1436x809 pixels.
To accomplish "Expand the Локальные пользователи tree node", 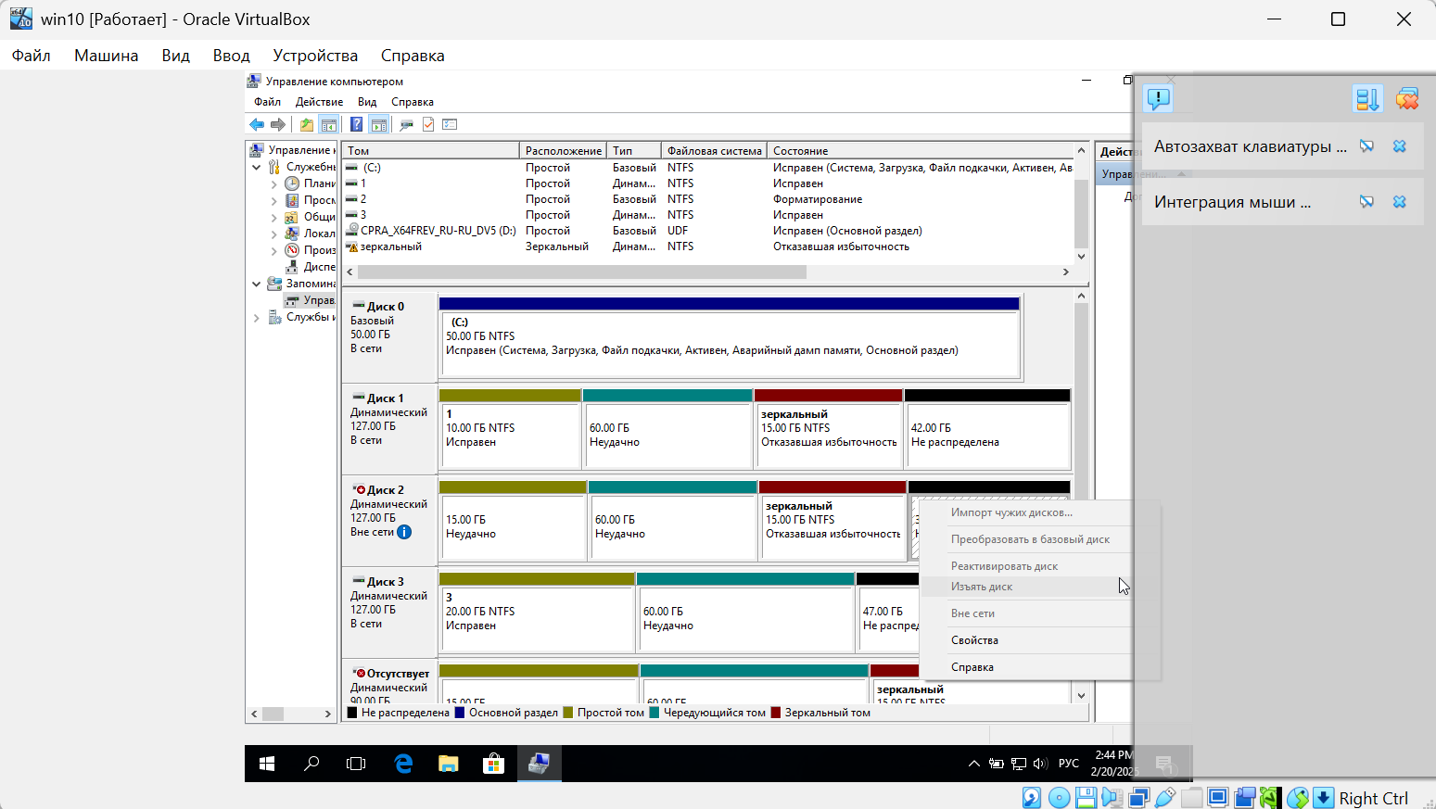I will 274,234.
